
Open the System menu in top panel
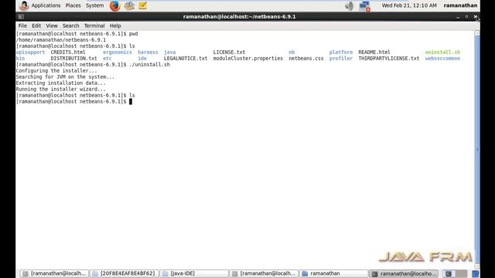[x=94, y=5]
